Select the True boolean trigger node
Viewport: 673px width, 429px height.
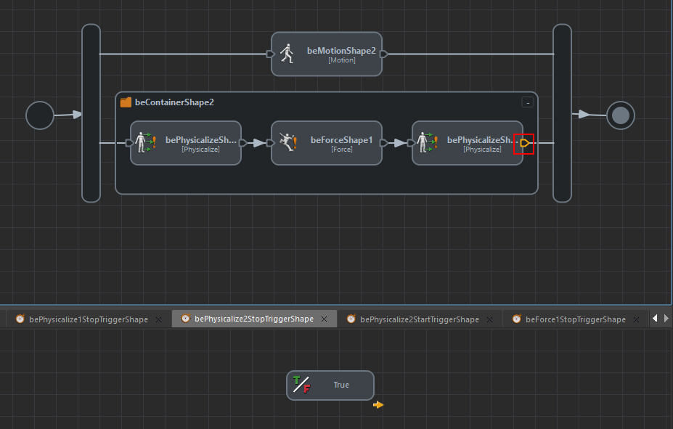coord(330,385)
